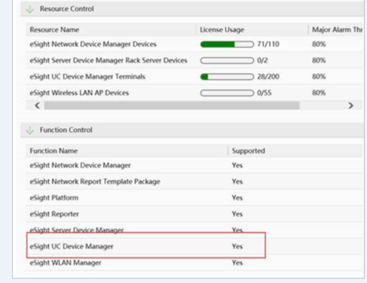The width and height of the screenshot is (367, 283).
Task: Click the horizontal scrollbar thumb
Action: [172, 106]
